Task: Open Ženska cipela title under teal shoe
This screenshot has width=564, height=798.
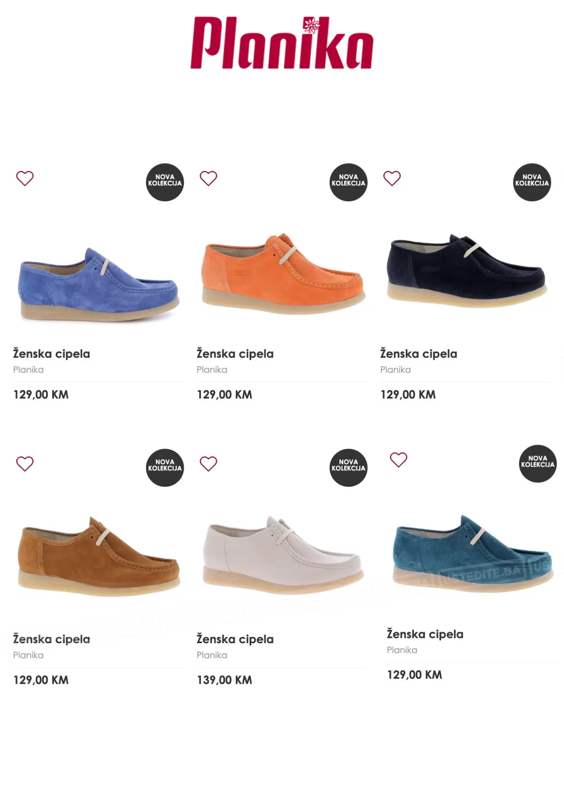Action: (425, 634)
